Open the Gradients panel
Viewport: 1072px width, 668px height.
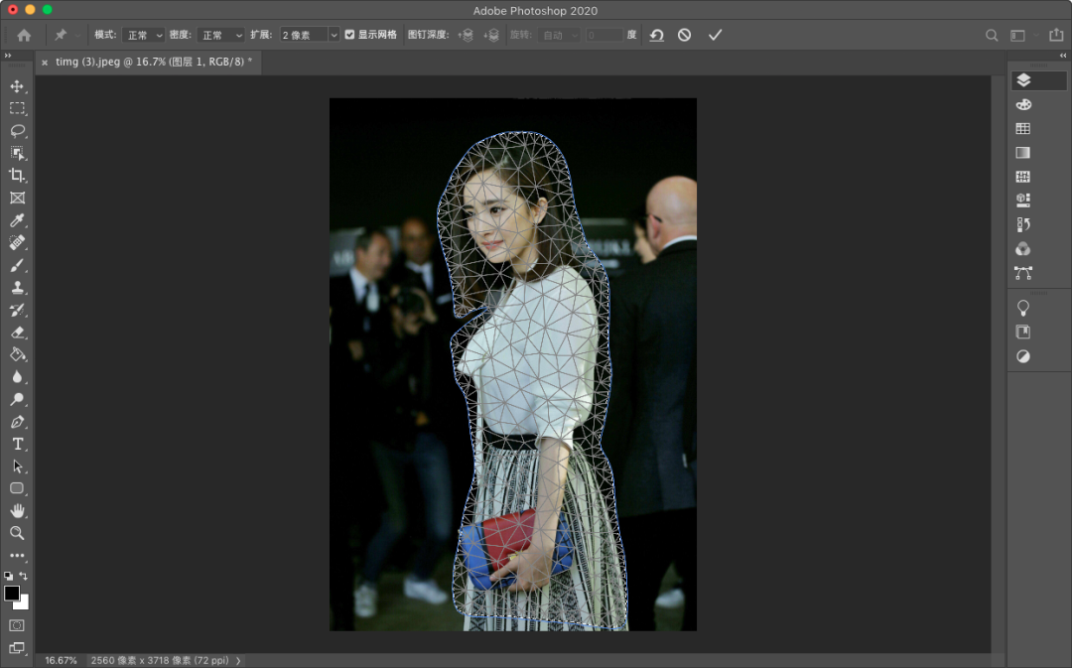pyautogui.click(x=1023, y=153)
